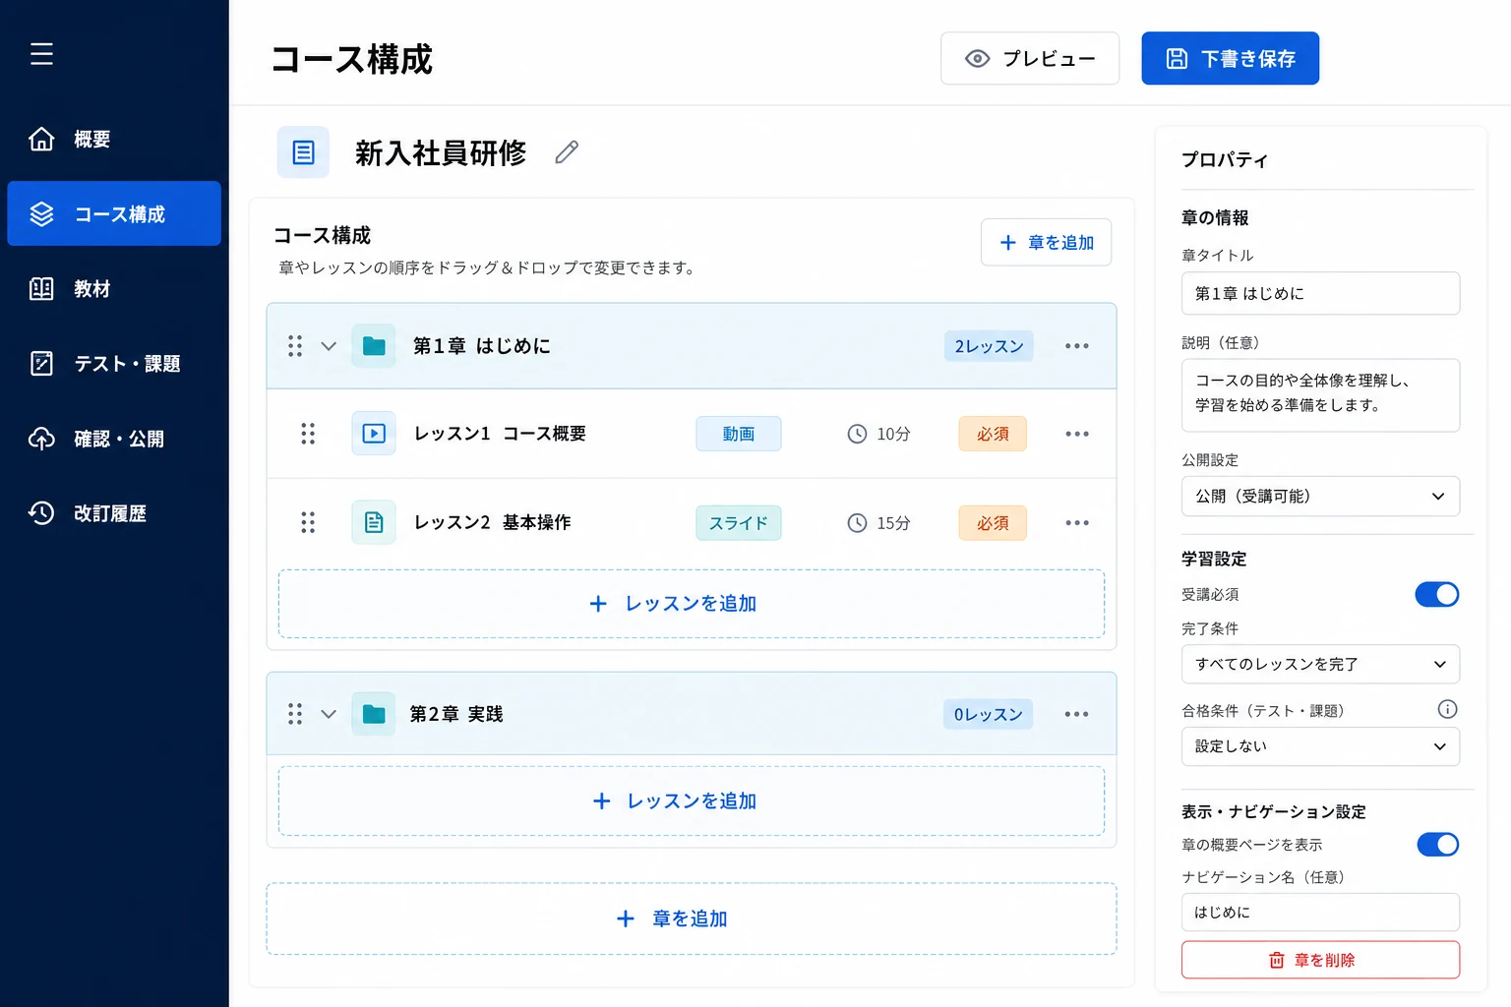Toggle 章の概要ページを表示 switch
The height and width of the screenshot is (1007, 1511).
(1437, 844)
